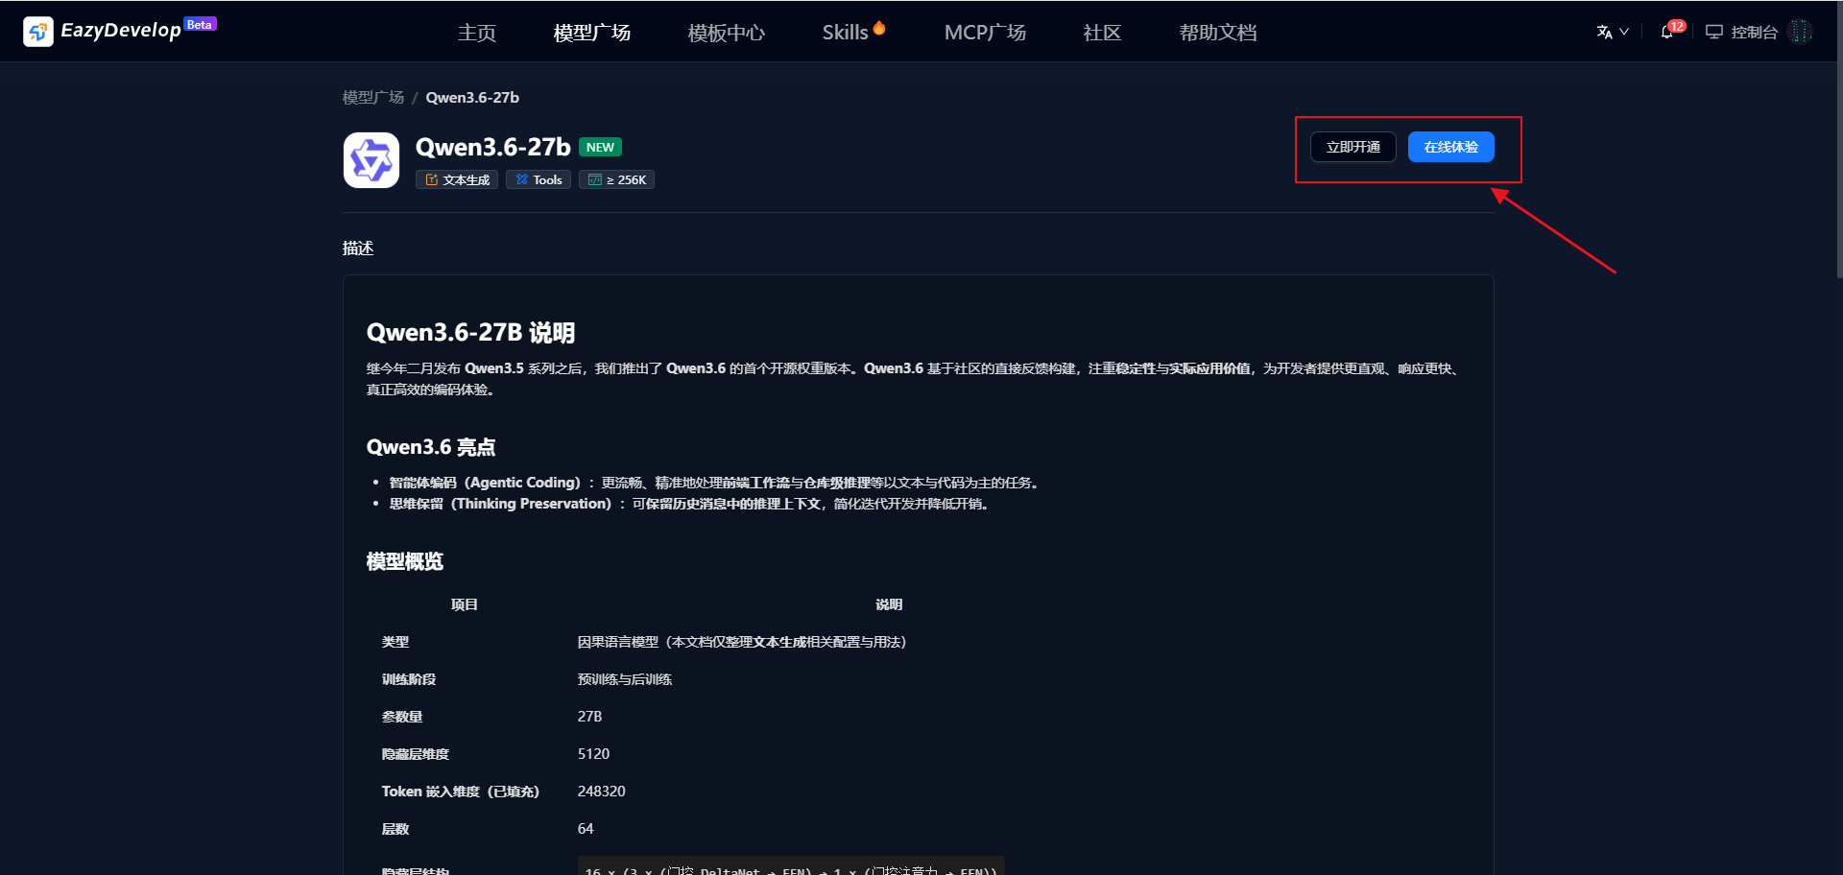Open the language switcher dropdown
Screen dimensions: 1843x875
tap(1613, 32)
